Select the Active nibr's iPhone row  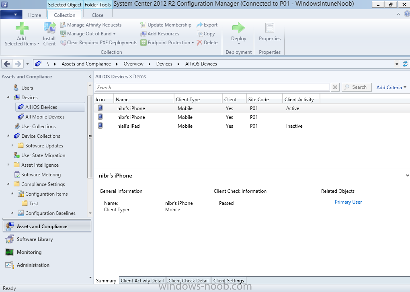(x=252, y=108)
